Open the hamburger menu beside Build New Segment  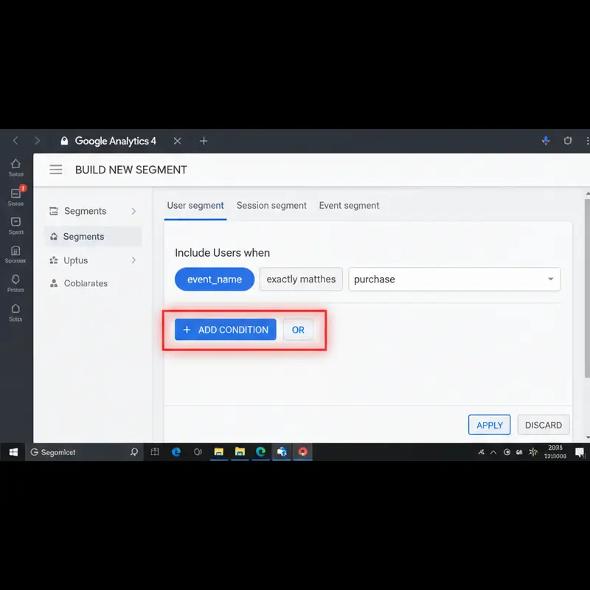click(55, 170)
